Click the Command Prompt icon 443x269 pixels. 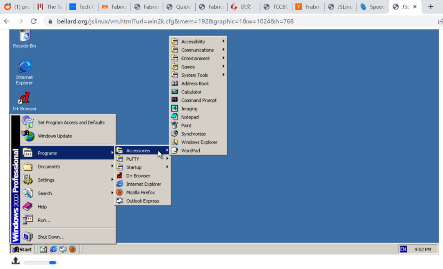[x=175, y=100]
